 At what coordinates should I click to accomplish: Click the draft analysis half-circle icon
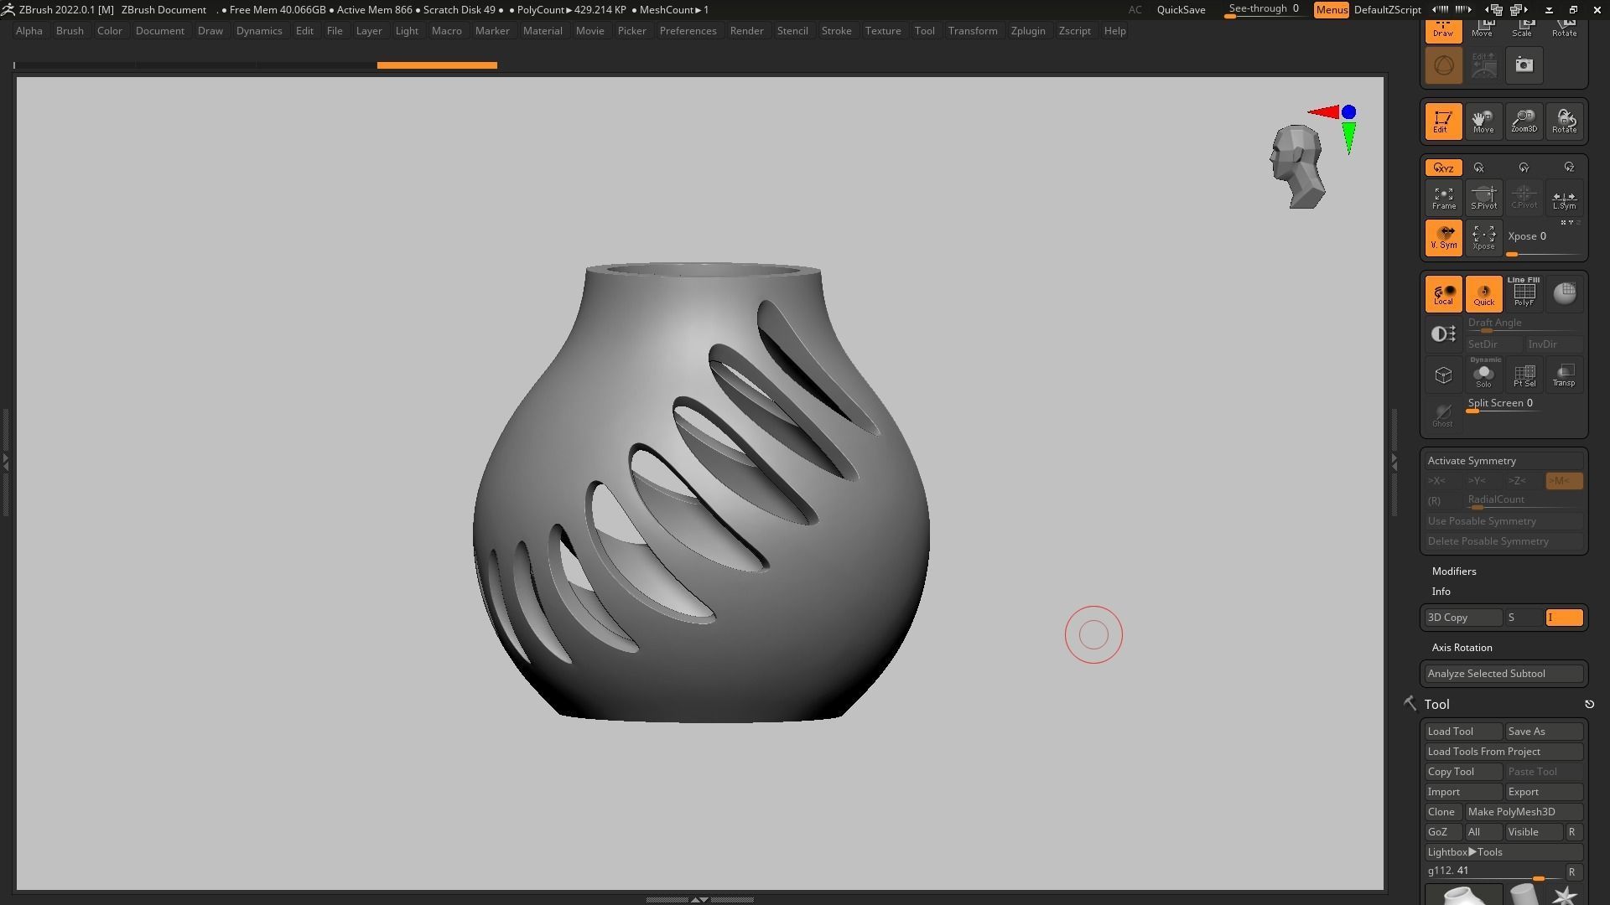tap(1443, 334)
